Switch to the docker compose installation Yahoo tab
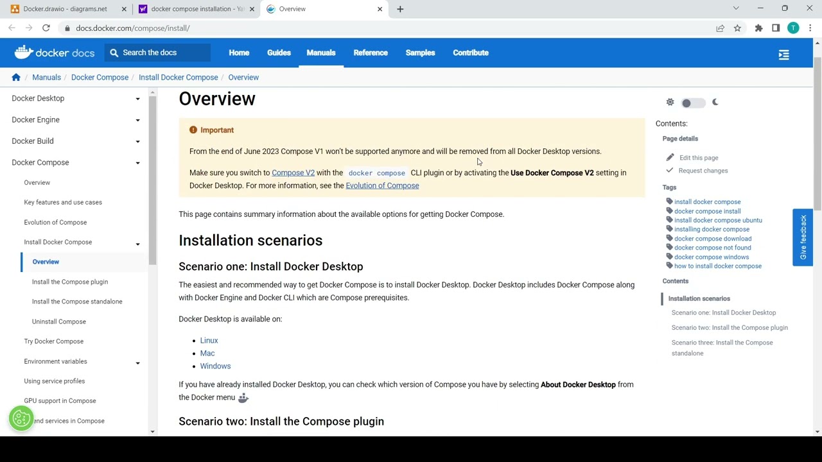This screenshot has width=822, height=462. tap(195, 8)
